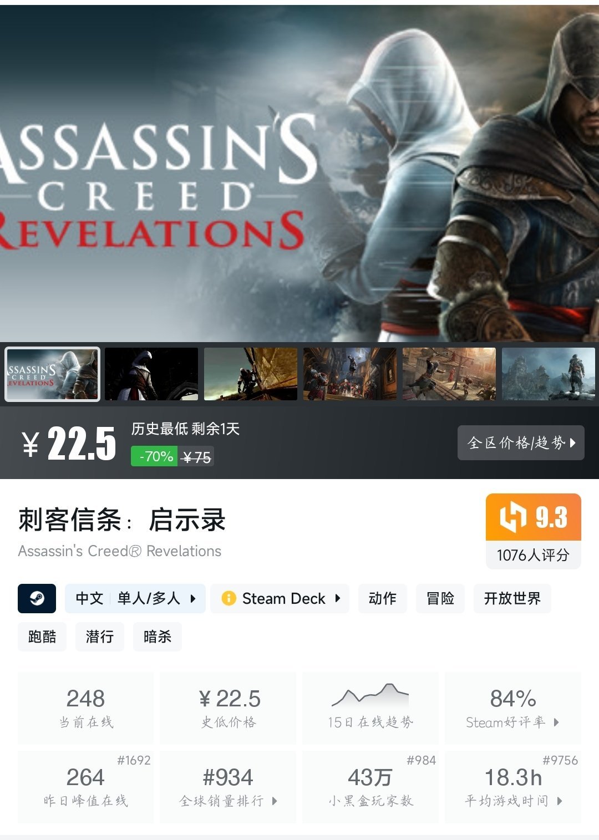
Task: Expand Steam好评率 review details
Action: pyautogui.click(x=556, y=722)
